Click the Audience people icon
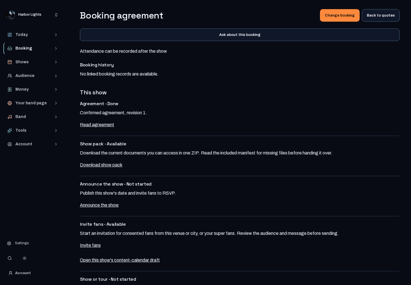 10,76
